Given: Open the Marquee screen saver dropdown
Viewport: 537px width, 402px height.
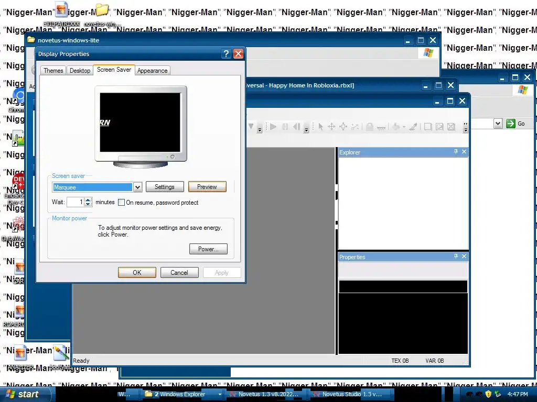Looking at the screenshot, I should pos(137,187).
